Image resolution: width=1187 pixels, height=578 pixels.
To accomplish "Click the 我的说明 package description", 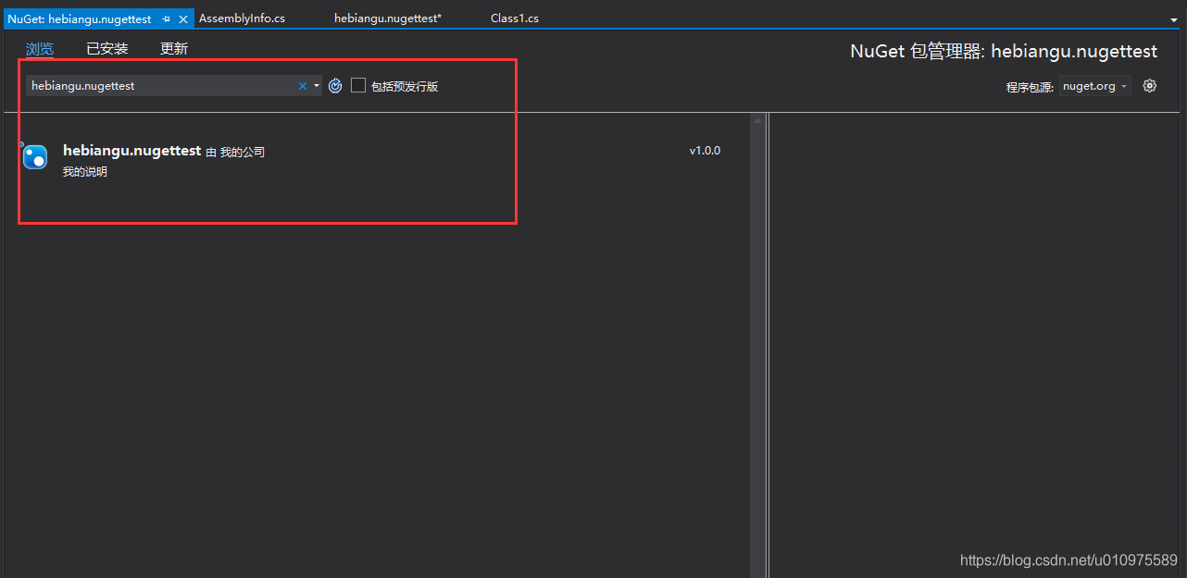I will (x=85, y=172).
